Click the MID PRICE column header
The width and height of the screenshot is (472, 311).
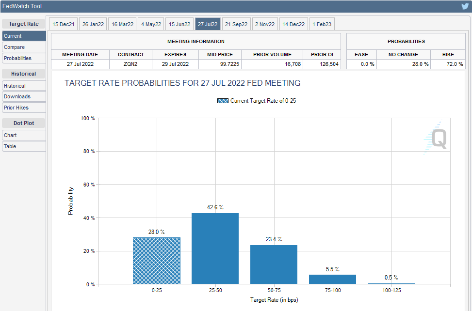click(220, 54)
